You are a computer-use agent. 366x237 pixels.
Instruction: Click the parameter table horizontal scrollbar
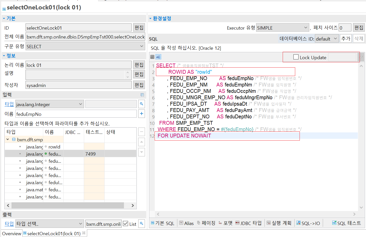[68, 205]
